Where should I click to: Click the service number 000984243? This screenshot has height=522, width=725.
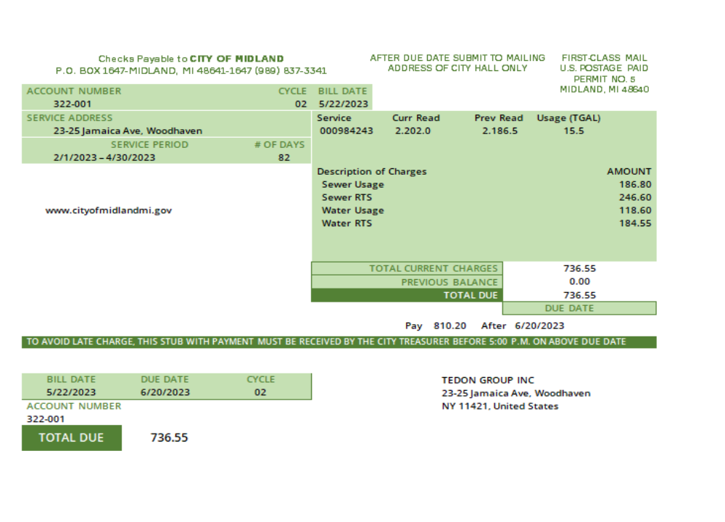click(x=347, y=130)
